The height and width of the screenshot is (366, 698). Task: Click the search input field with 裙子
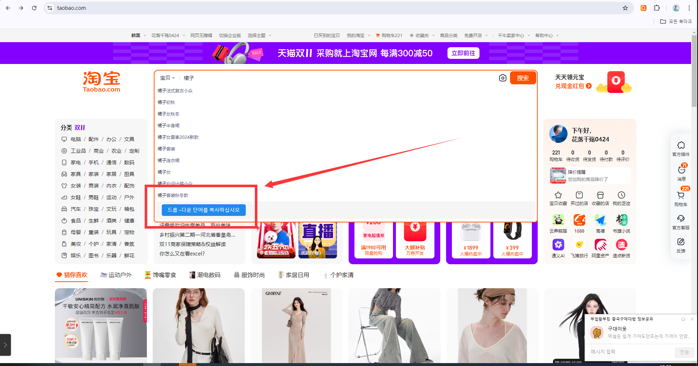click(x=338, y=78)
